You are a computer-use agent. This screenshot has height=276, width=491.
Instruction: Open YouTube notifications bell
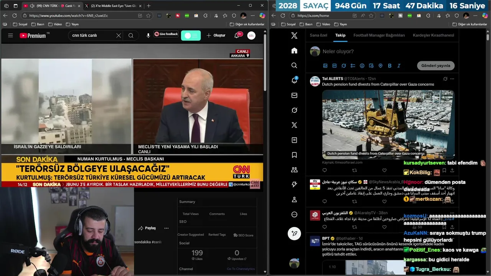(237, 35)
